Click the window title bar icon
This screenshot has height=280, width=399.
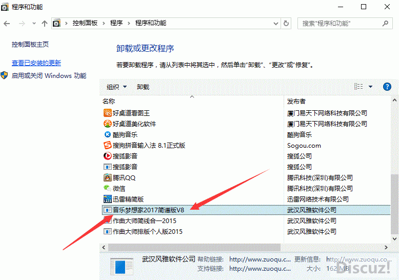tap(5, 7)
